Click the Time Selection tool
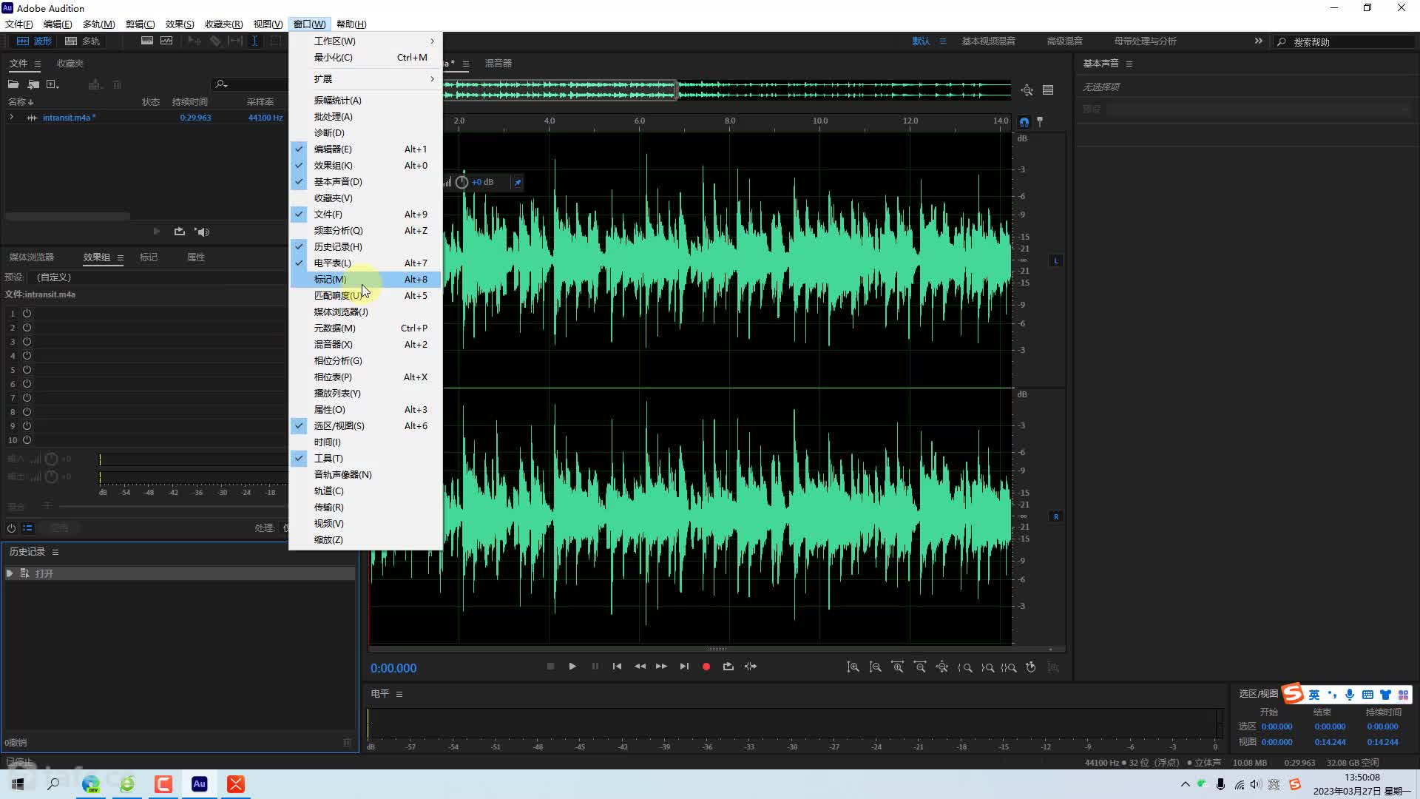 (x=254, y=41)
